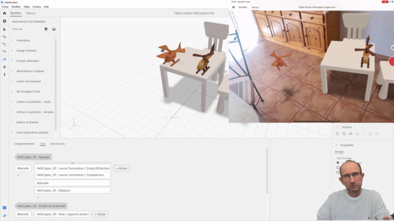394x221 pixels.
Task: Filter starter assets by images
Action: (x=54, y=29)
